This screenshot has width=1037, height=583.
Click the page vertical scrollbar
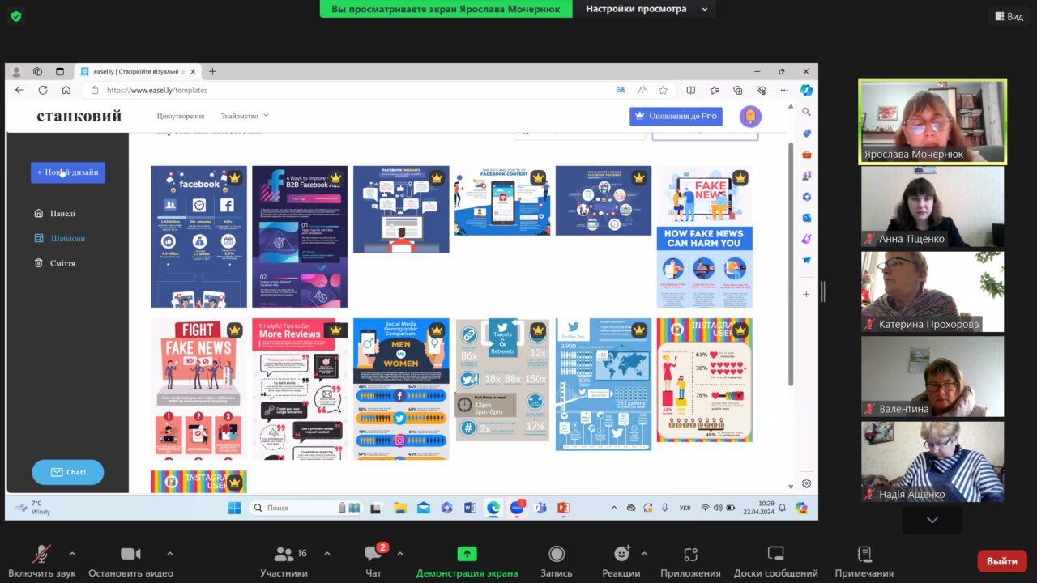point(791,263)
